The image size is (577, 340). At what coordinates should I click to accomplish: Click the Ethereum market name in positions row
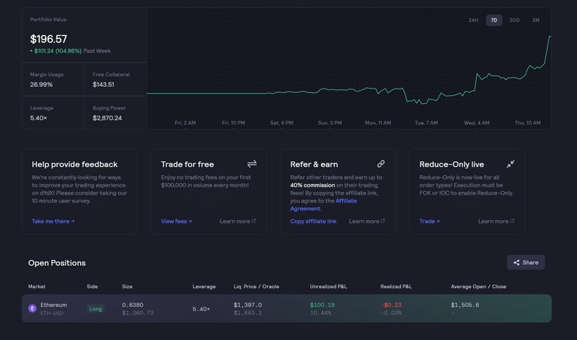[53, 305]
